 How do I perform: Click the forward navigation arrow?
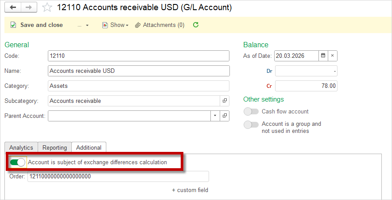pos(28,8)
